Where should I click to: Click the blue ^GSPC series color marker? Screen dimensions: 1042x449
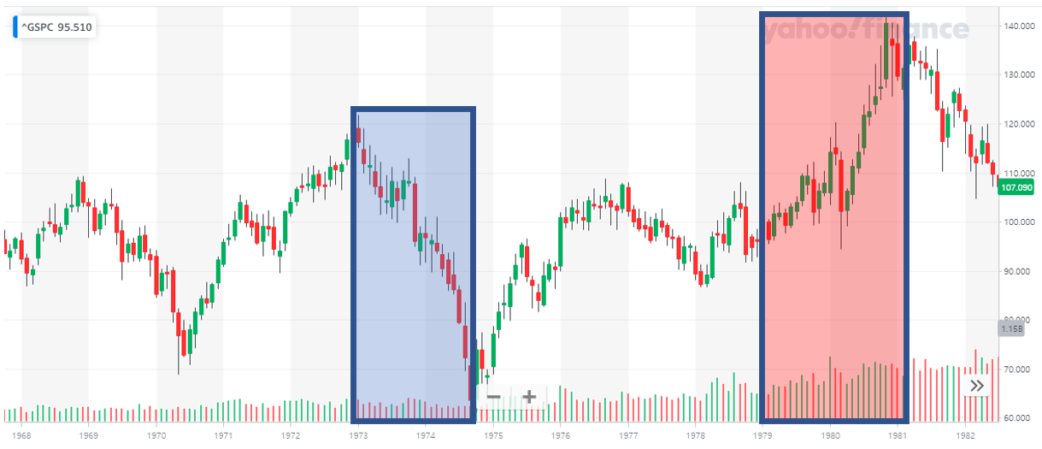click(x=15, y=27)
